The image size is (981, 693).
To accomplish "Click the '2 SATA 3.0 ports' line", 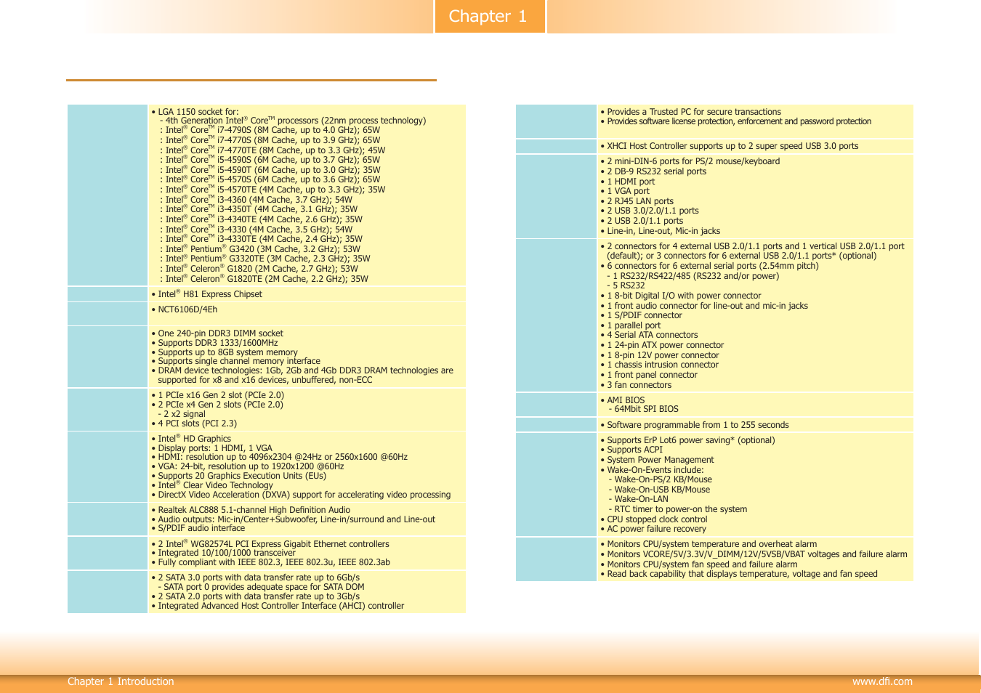I will click(255, 577).
